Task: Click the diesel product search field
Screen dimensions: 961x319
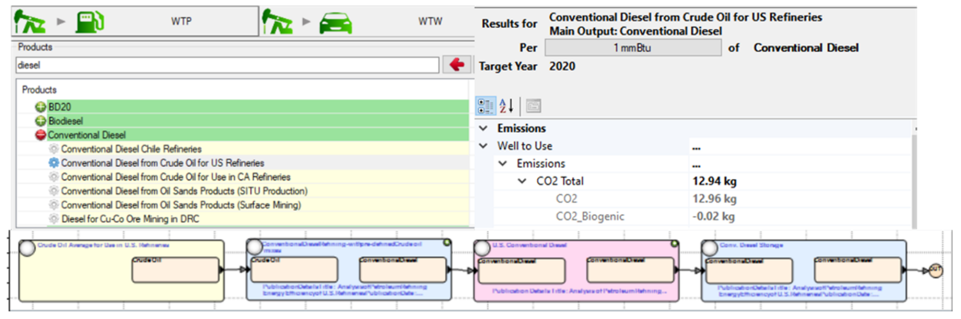Action: click(227, 65)
